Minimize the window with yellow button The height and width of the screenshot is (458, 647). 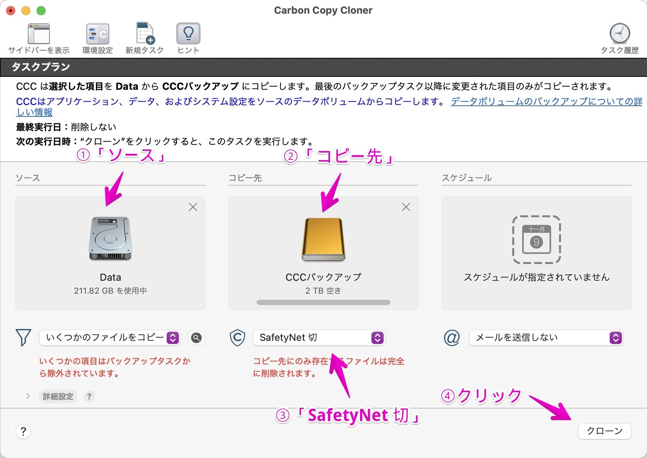[x=26, y=11]
